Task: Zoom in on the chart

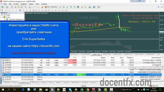Action: pyautogui.click(x=71, y=7)
